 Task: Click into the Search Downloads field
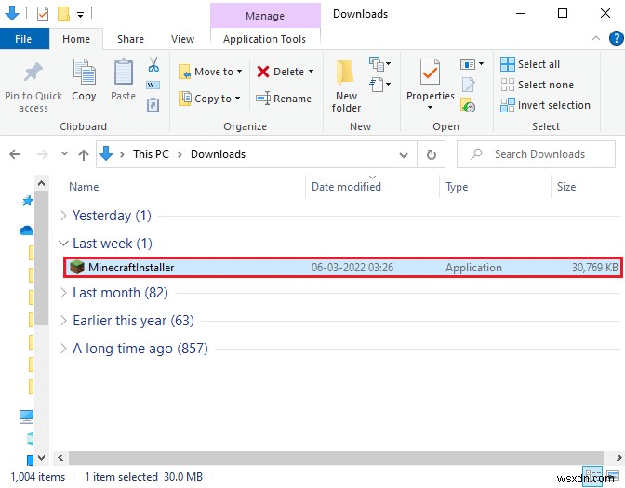click(536, 154)
